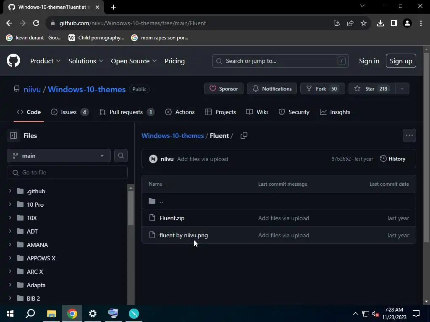Open Settings gear from taskbar
This screenshot has height=322, width=430.
coord(93,314)
